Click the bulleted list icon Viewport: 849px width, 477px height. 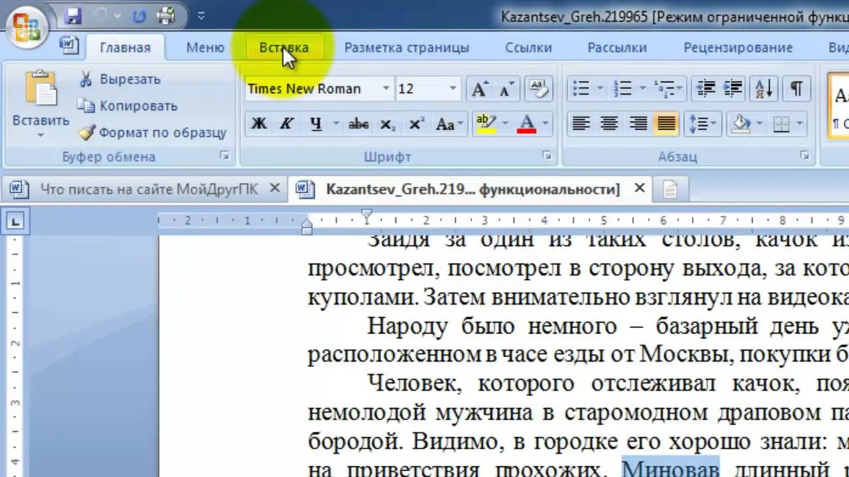click(x=581, y=89)
